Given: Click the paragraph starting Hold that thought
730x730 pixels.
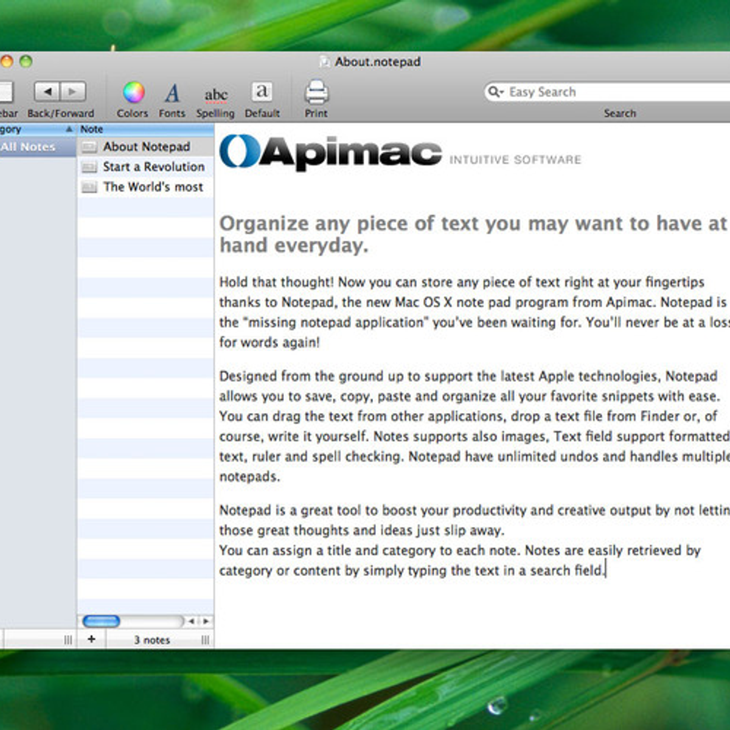Looking at the screenshot, I should coord(474,312).
